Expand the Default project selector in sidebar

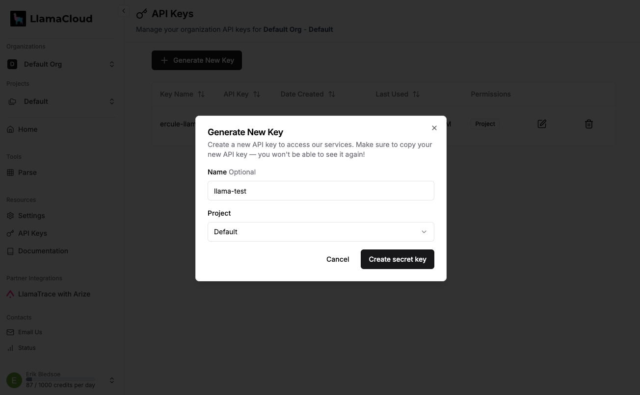coord(61,101)
